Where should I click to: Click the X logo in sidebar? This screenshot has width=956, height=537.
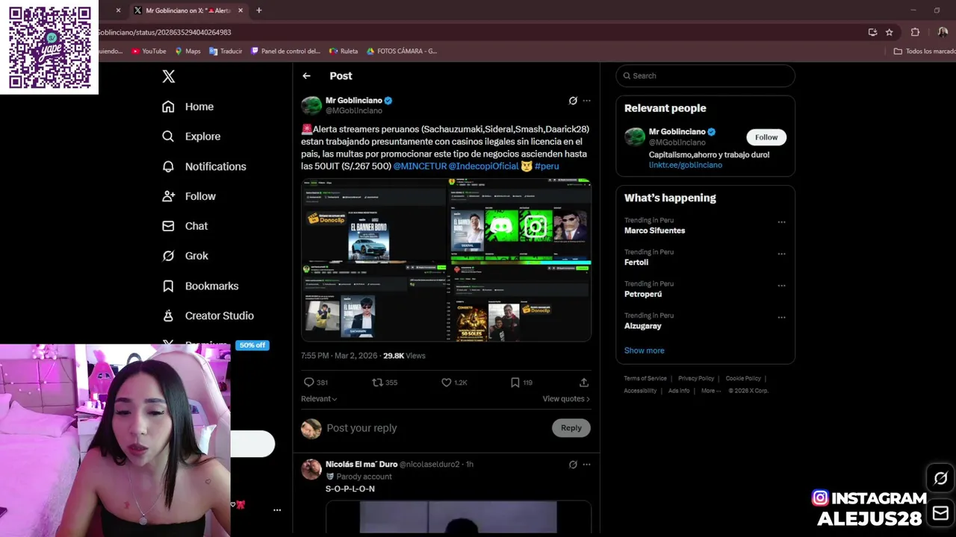169,76
